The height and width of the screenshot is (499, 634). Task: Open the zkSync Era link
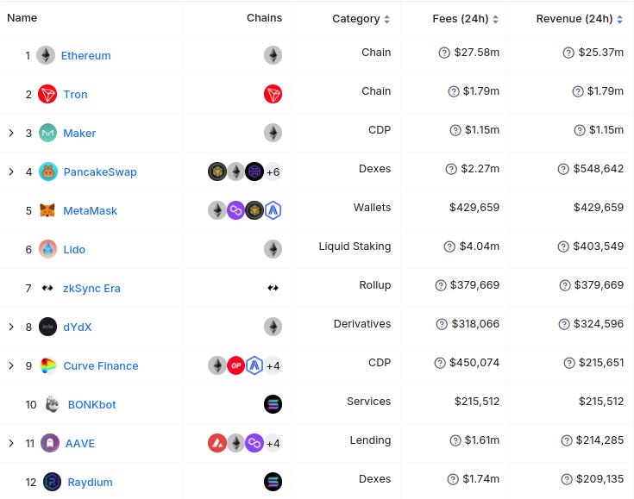click(91, 288)
